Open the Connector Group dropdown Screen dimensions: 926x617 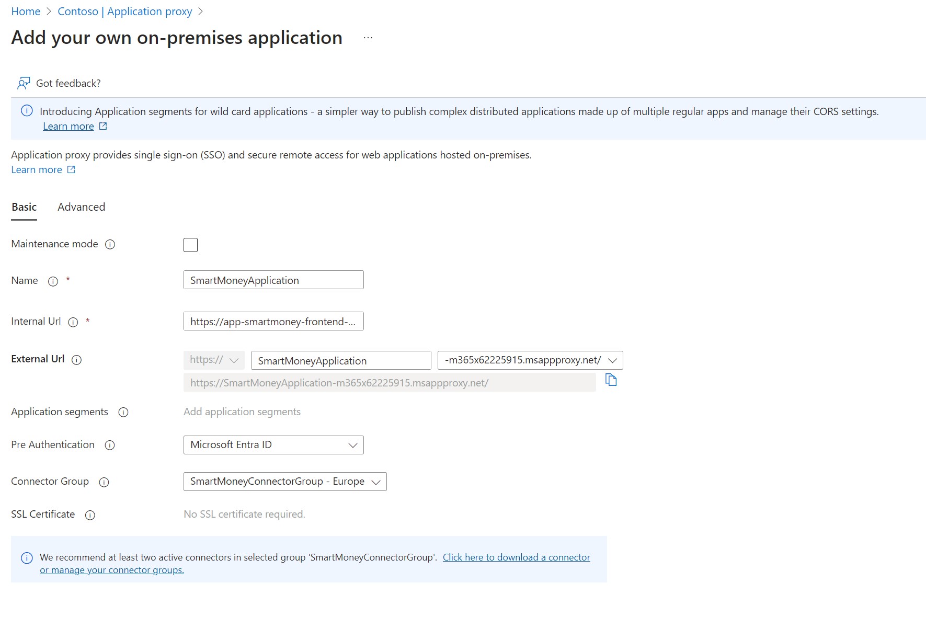point(285,482)
